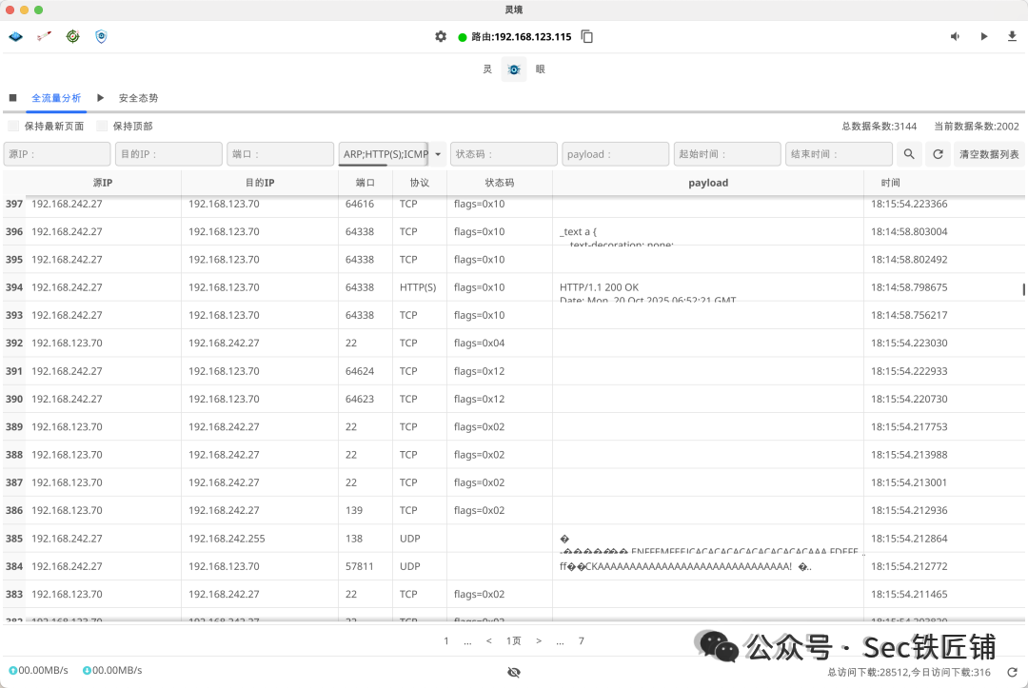Go to previous page with < arrow
Viewport: 1028px width, 688px height.
[489, 640]
